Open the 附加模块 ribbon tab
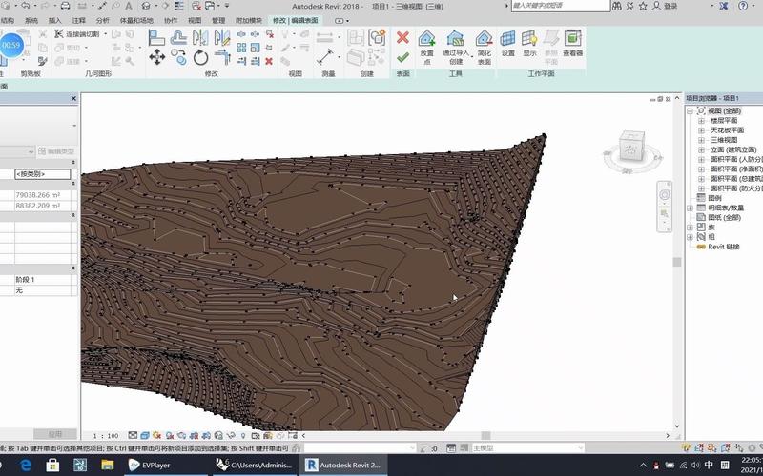The width and height of the screenshot is (763, 476). pyautogui.click(x=249, y=20)
